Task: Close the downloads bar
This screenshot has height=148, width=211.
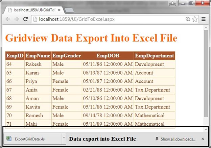Action: [203, 139]
